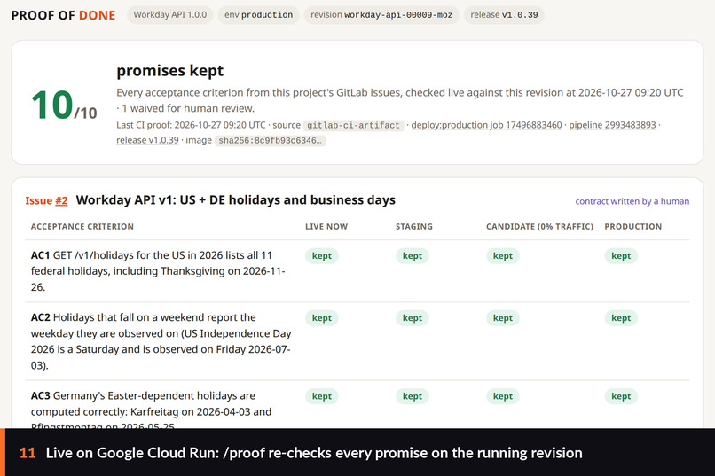Click the CANDIDATE (0% TRAFFIC) column header
Screen dimensions: 715x476
pyautogui.click(x=539, y=226)
